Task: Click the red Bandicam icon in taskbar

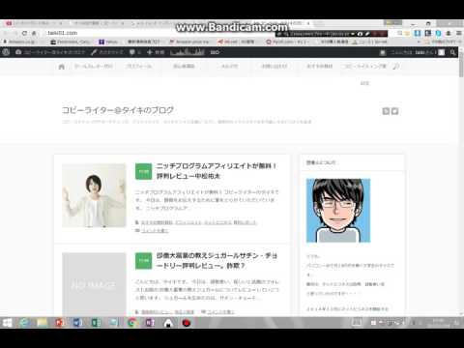Action: [187, 323]
